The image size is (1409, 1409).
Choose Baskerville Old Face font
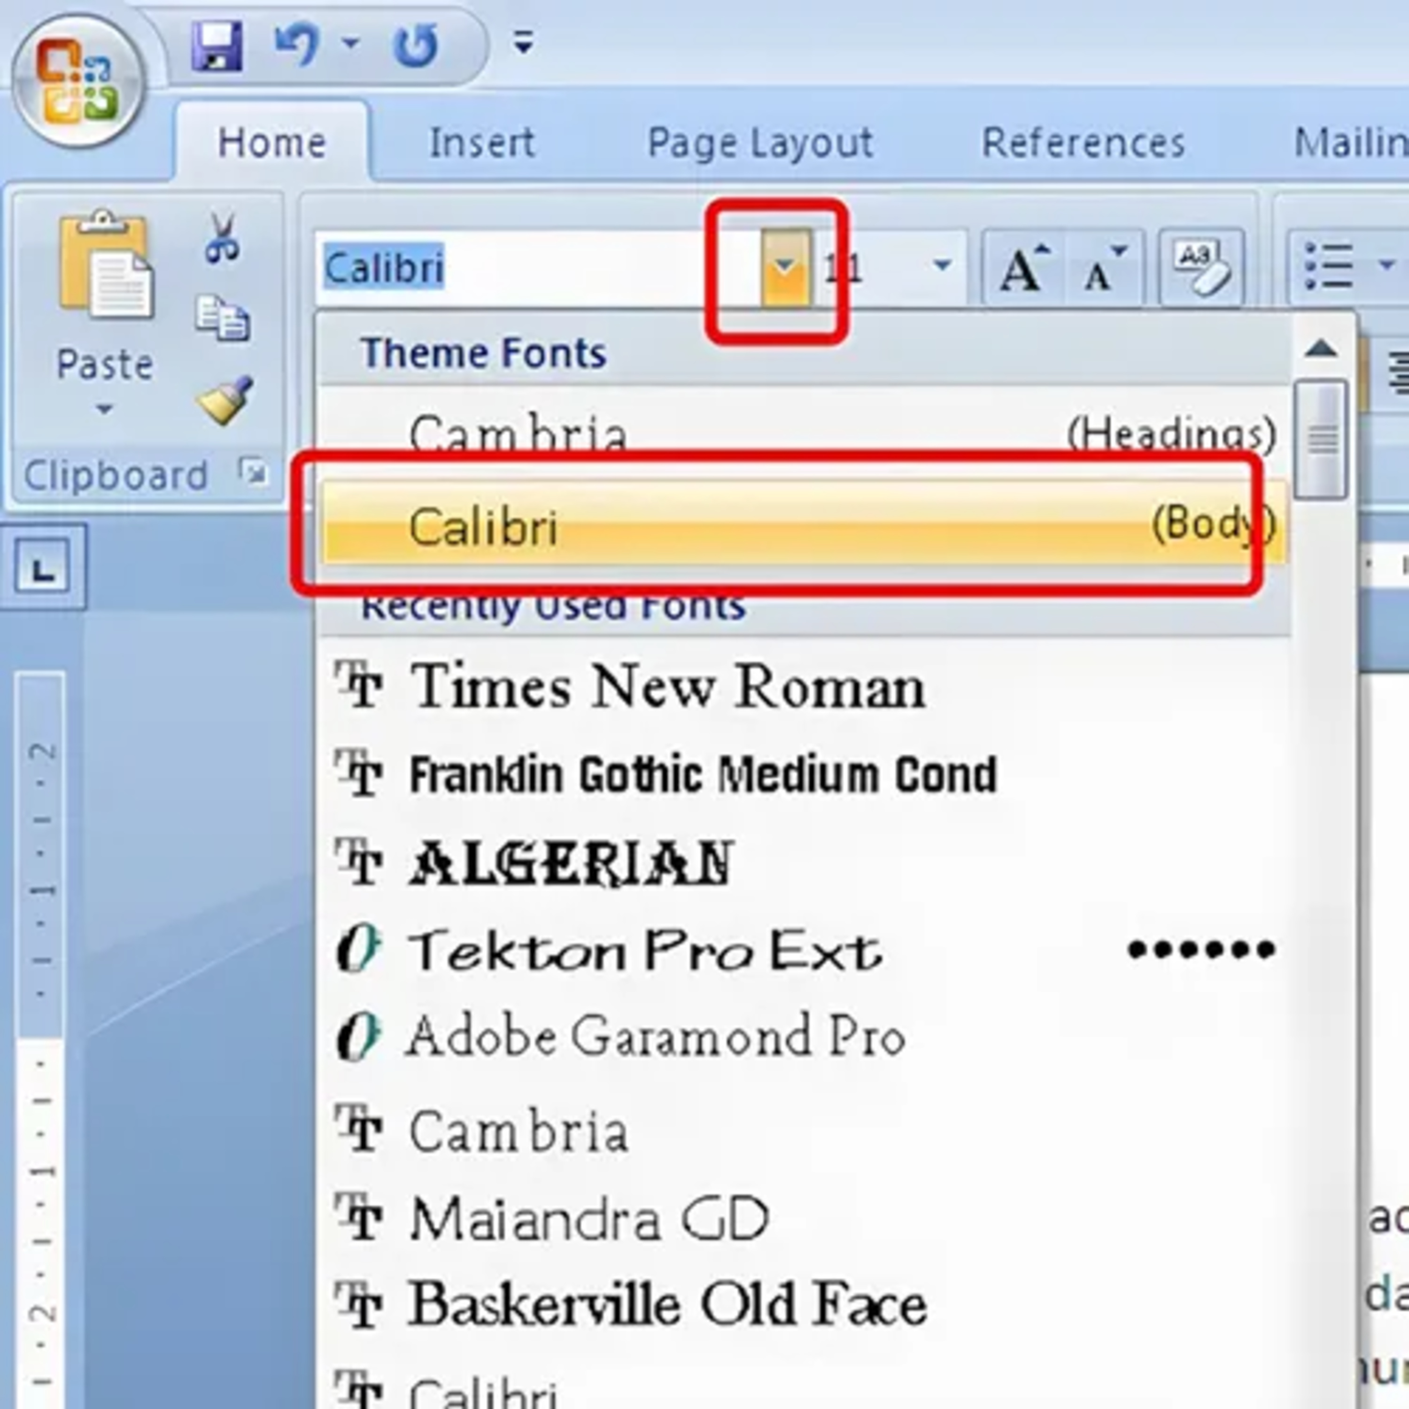805,1306
